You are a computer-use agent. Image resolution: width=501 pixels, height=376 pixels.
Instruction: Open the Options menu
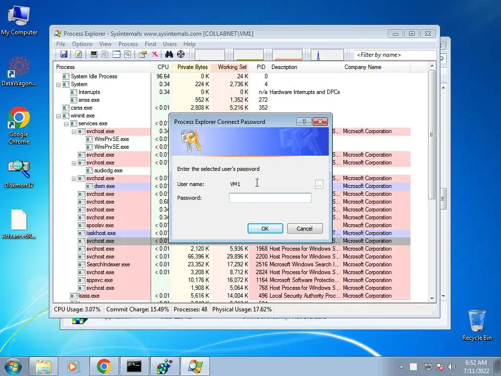82,44
